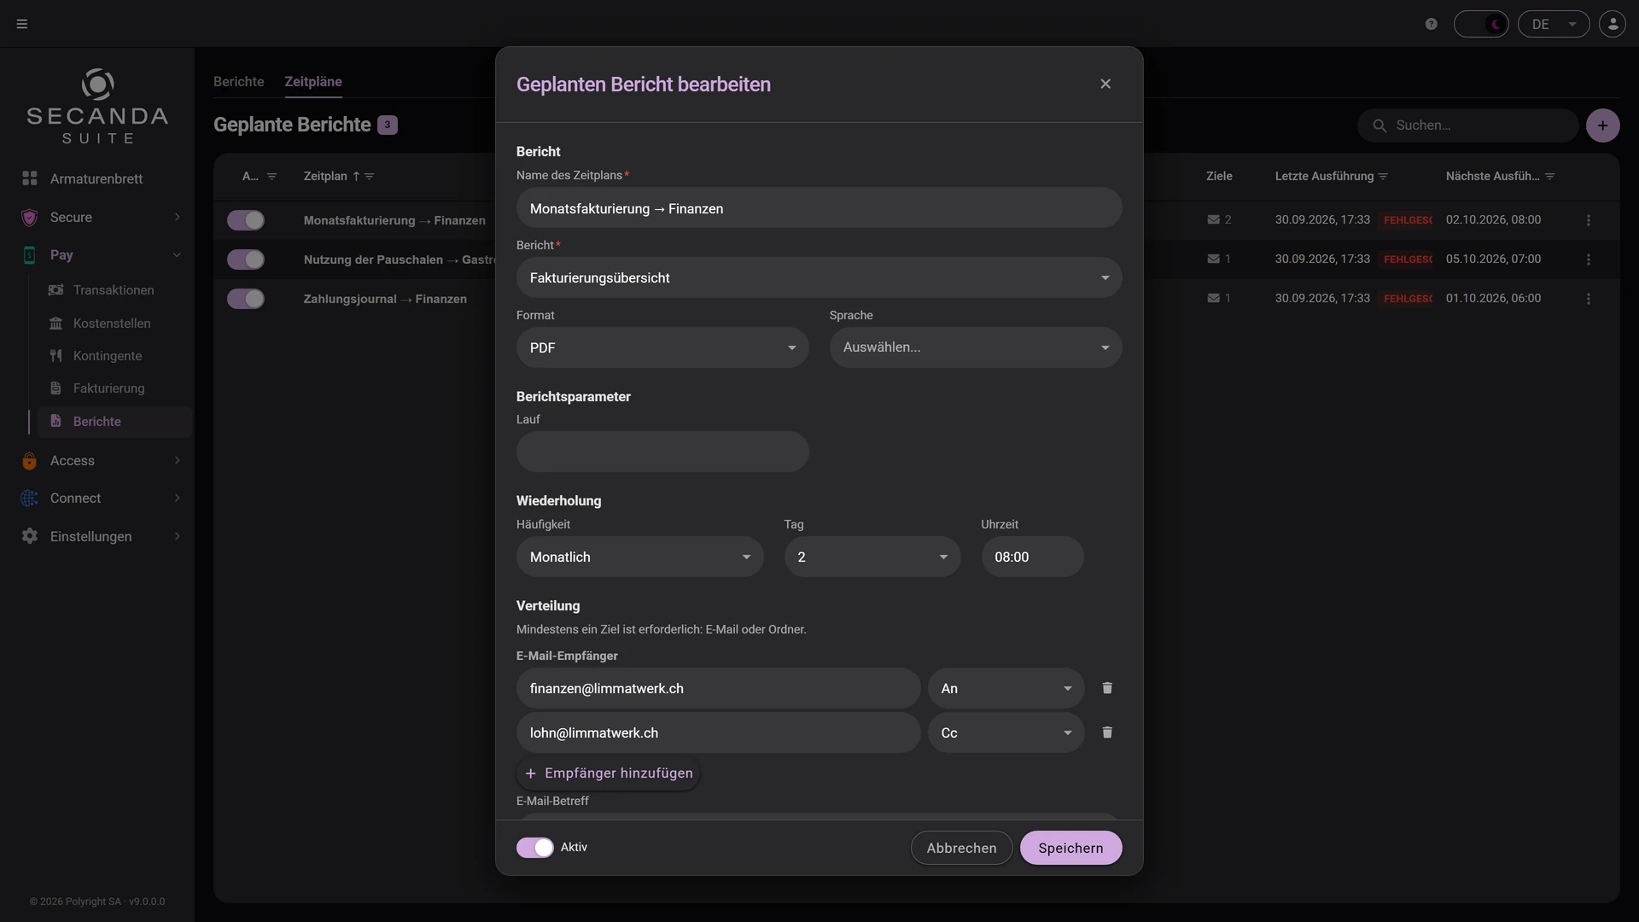1639x922 pixels.
Task: Close the edit dialog with X
Action: (1105, 84)
